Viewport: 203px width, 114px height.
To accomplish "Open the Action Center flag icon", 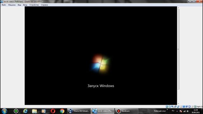I will coord(181,111).
